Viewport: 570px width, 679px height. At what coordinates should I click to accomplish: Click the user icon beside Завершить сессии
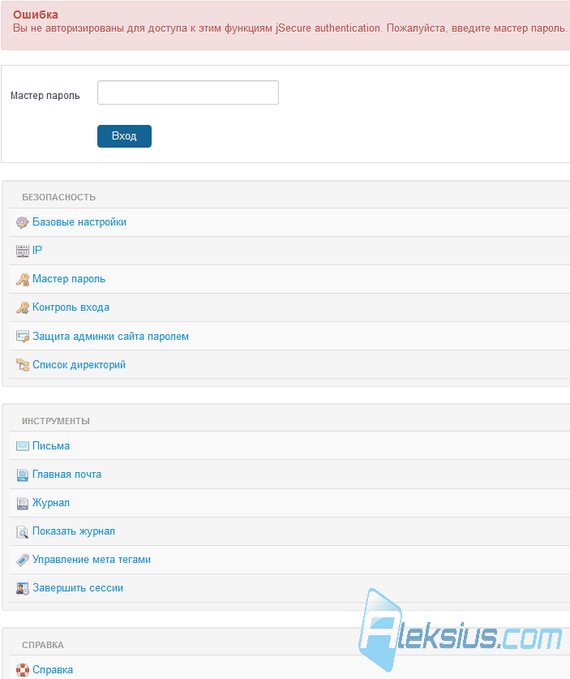(22, 588)
